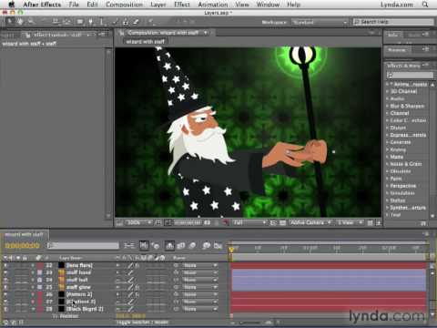Open the File menu
This screenshot has height=328, width=437.
[74, 5]
